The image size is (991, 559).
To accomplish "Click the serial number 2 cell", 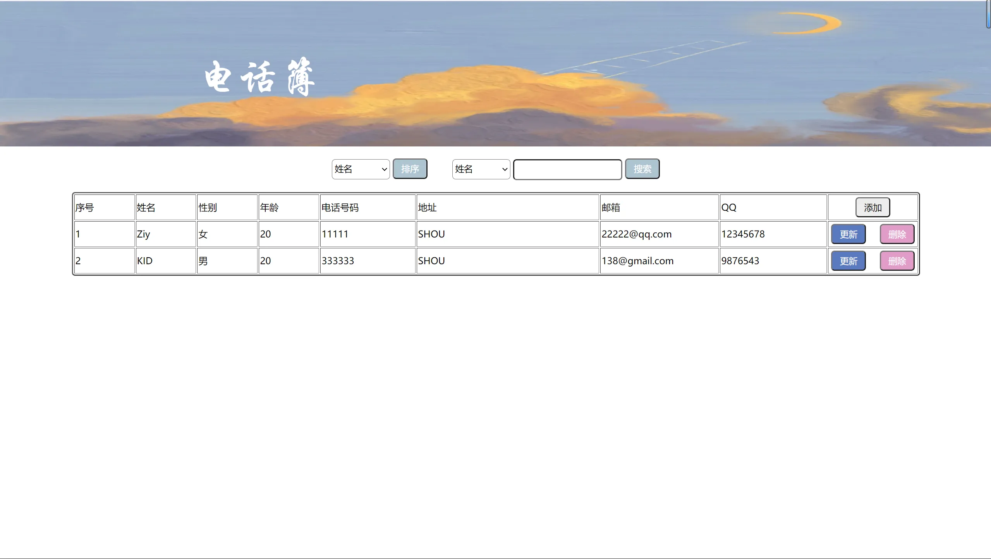I will 105,261.
